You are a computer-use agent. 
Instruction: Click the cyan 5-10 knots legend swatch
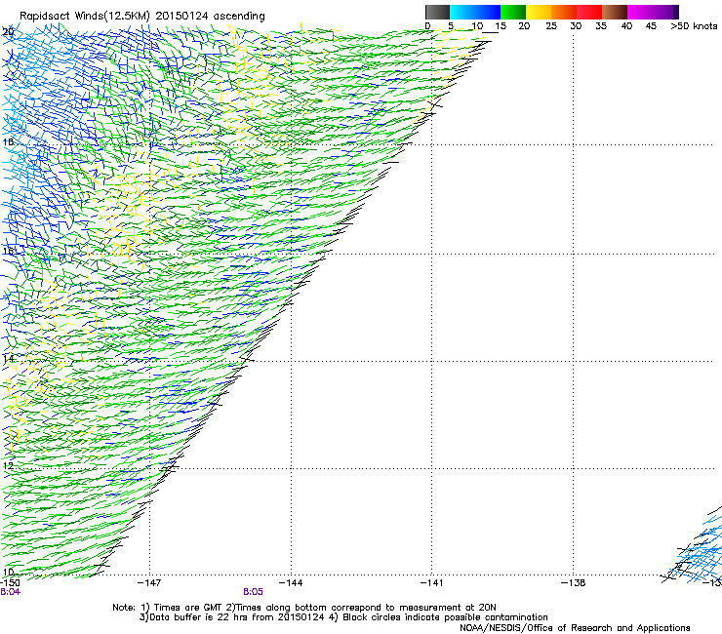click(462, 12)
